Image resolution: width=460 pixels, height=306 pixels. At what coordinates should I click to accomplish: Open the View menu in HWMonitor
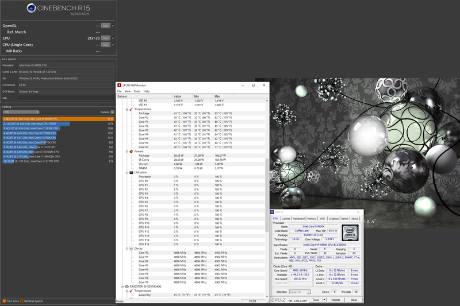(128, 91)
